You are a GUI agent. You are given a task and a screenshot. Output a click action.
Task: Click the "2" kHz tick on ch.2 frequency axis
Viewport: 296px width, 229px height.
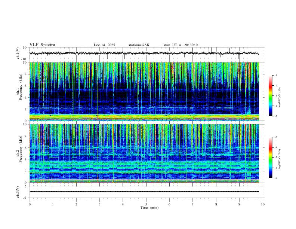click(26, 171)
